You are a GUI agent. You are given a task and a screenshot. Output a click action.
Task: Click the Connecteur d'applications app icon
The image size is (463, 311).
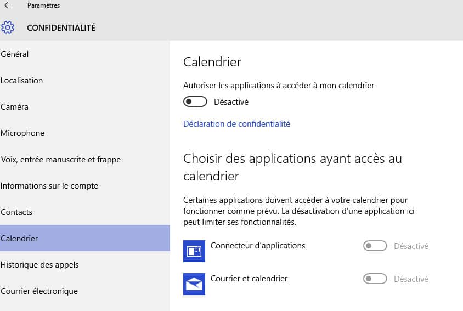tap(194, 251)
